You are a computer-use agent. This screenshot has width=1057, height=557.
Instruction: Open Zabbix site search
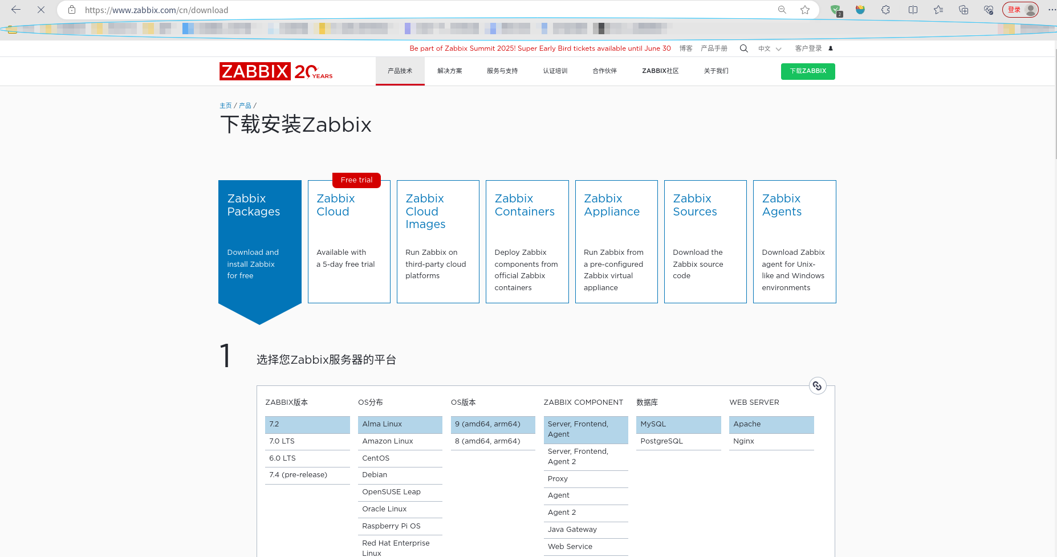[743, 48]
